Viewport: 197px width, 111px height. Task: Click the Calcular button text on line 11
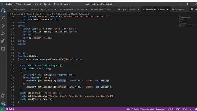pos(61,32)
